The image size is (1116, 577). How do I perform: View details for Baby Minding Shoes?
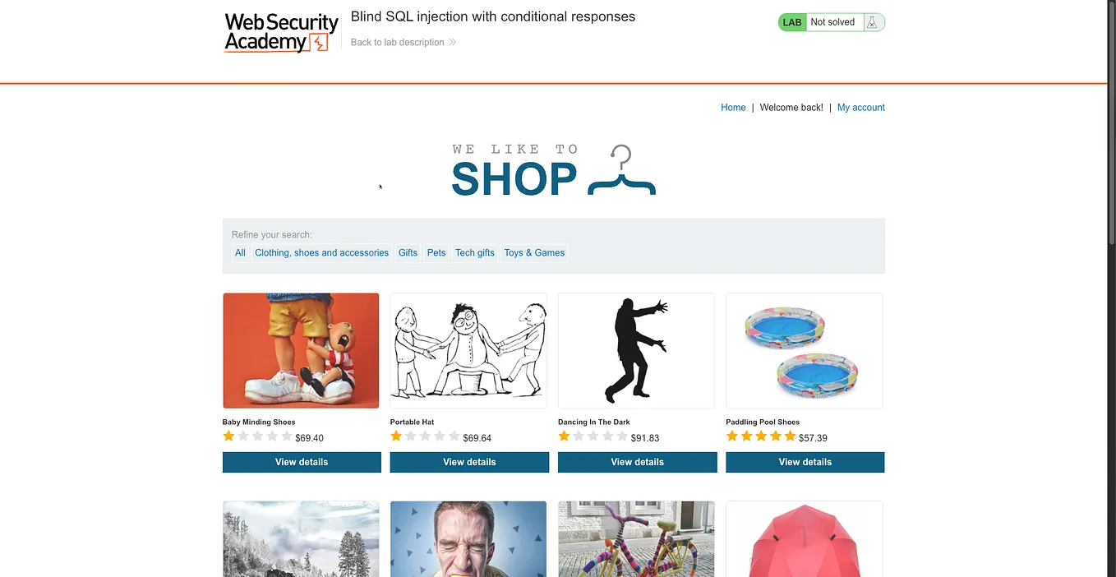302,462
